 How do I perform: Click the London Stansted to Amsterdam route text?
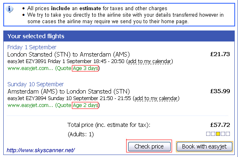coord(69,55)
